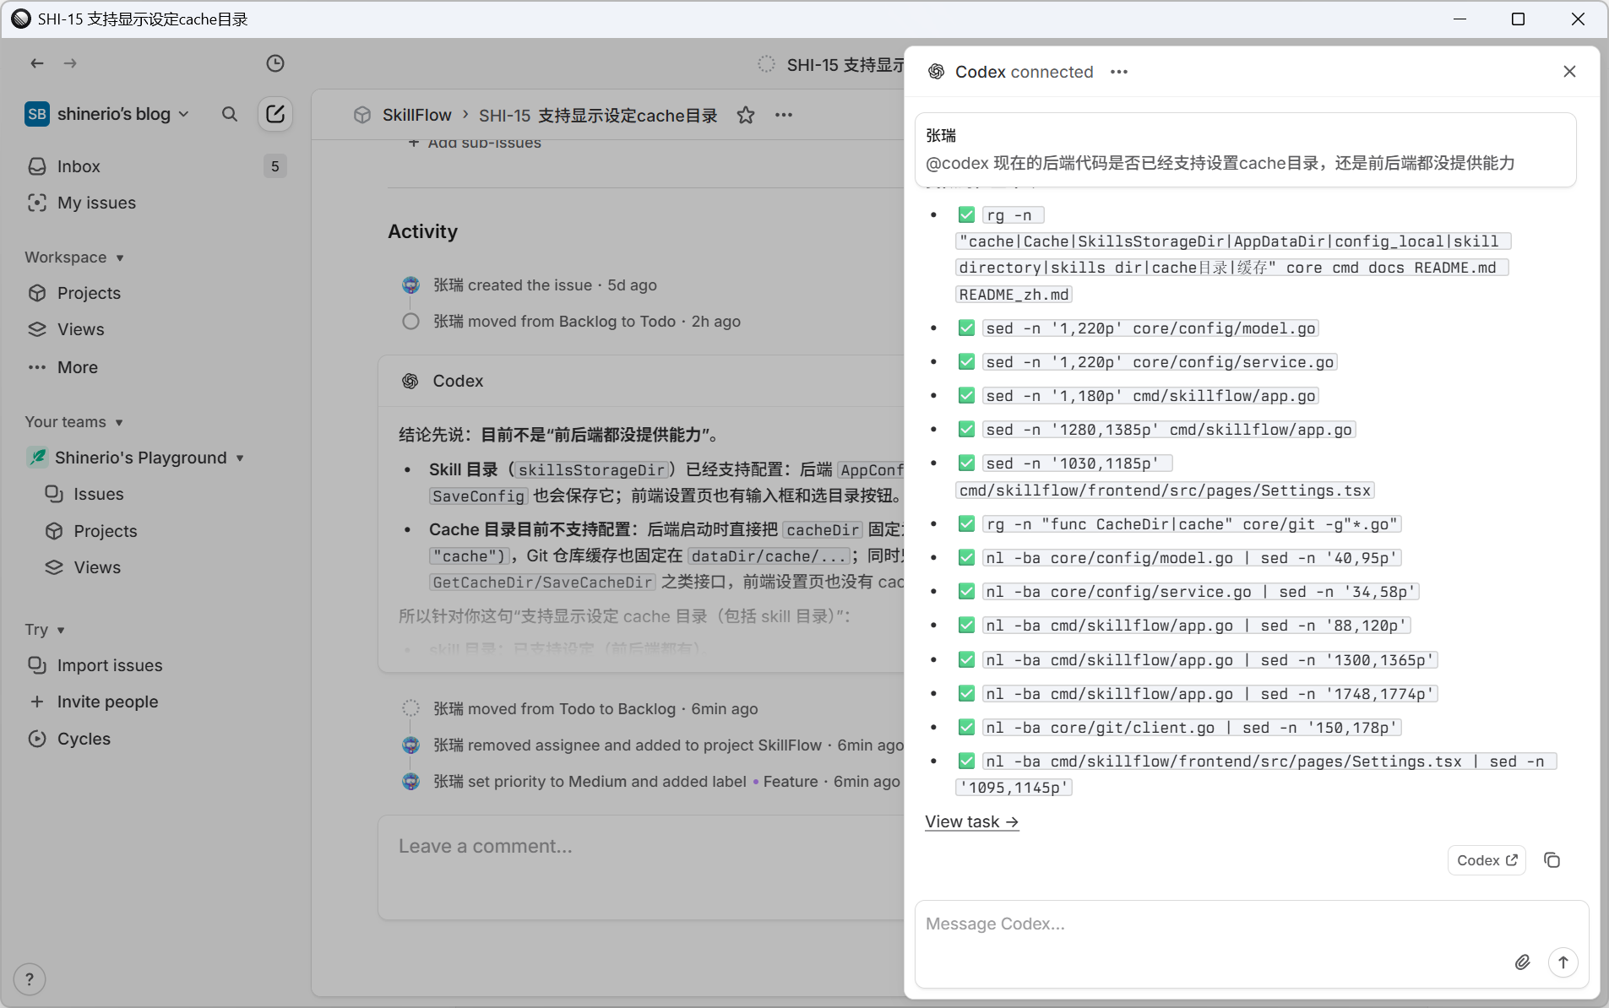Follow the View task link

pyautogui.click(x=971, y=821)
